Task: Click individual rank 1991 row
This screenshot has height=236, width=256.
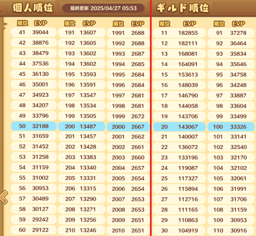Action: point(128,33)
